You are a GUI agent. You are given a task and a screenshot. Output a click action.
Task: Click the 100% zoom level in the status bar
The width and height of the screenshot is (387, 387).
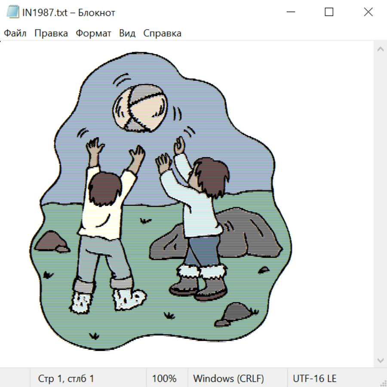[x=164, y=379]
